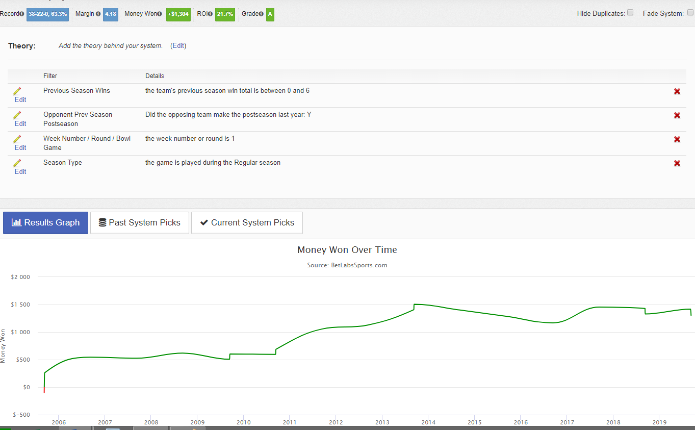Image resolution: width=695 pixels, height=430 pixels.
Task: Remove the Previous Season Wins filter
Action: tap(677, 91)
